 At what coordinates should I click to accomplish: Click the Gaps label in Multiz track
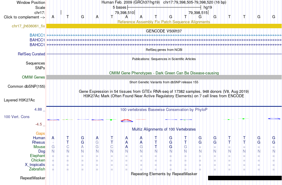[40, 133]
